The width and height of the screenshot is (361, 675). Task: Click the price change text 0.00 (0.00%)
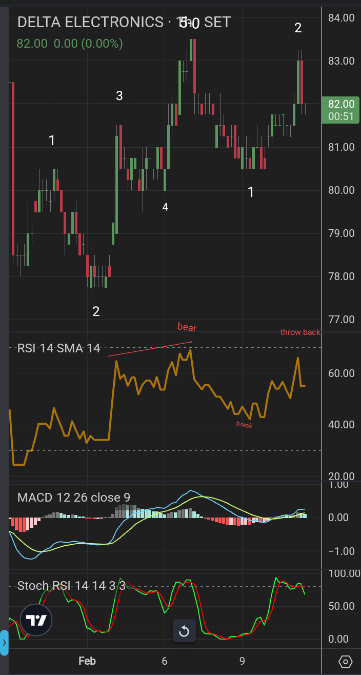[x=88, y=44]
